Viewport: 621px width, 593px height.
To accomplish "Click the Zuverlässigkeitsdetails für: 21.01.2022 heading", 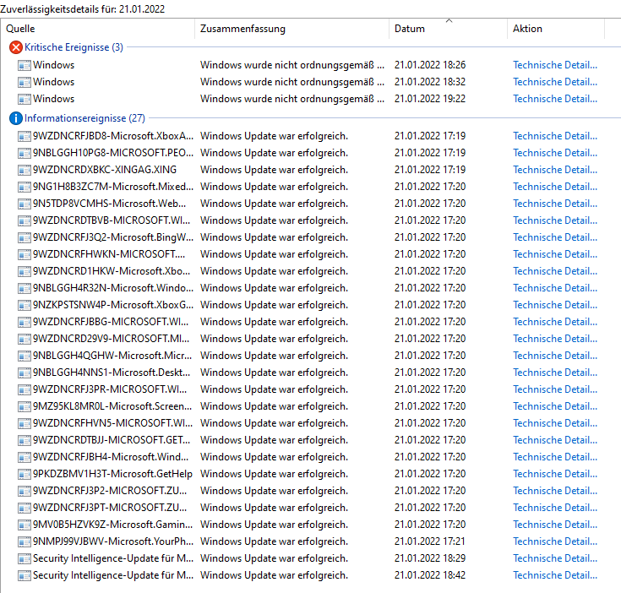I will [x=83, y=8].
